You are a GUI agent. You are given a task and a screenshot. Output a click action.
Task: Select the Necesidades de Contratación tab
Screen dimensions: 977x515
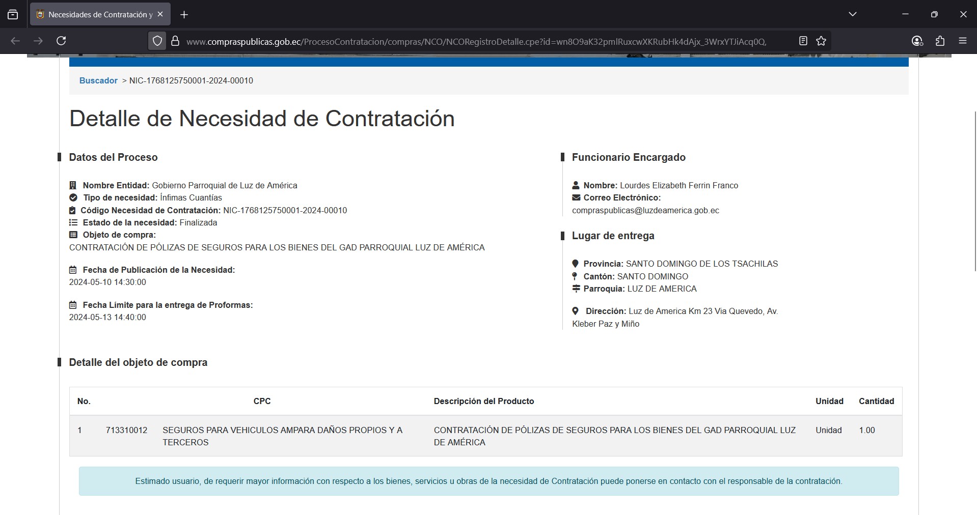[100, 15]
